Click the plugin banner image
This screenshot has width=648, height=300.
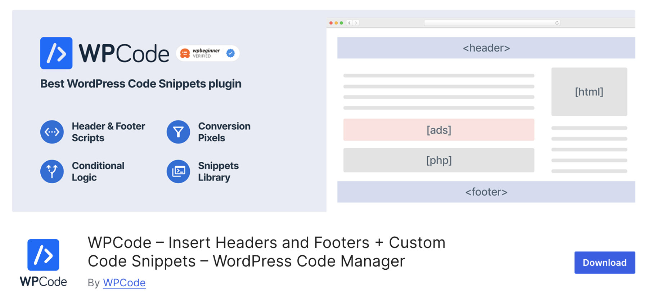pos(324,111)
